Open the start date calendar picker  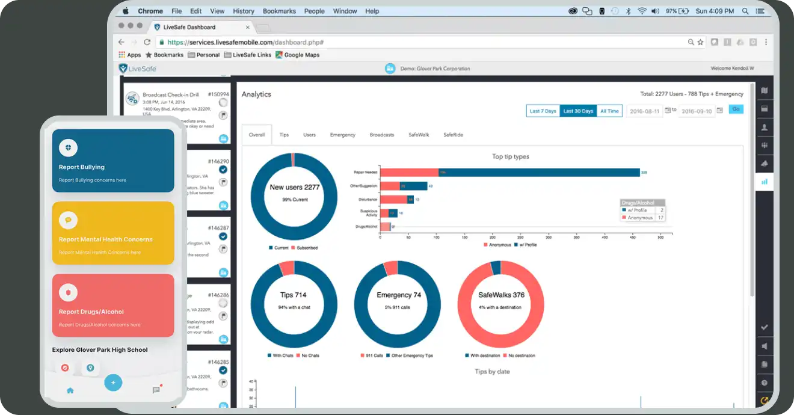pos(667,111)
